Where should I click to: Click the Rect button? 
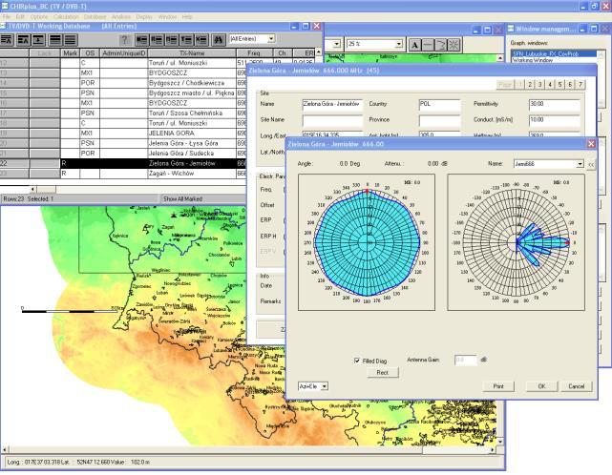pos(383,372)
